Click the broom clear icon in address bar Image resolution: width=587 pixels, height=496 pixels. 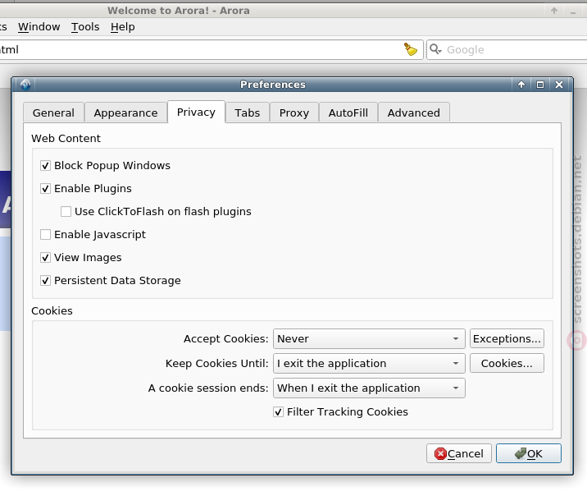411,49
